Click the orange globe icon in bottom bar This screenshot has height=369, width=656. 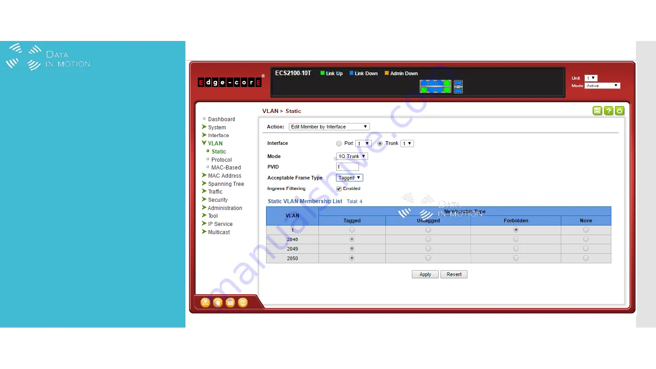pyautogui.click(x=243, y=302)
